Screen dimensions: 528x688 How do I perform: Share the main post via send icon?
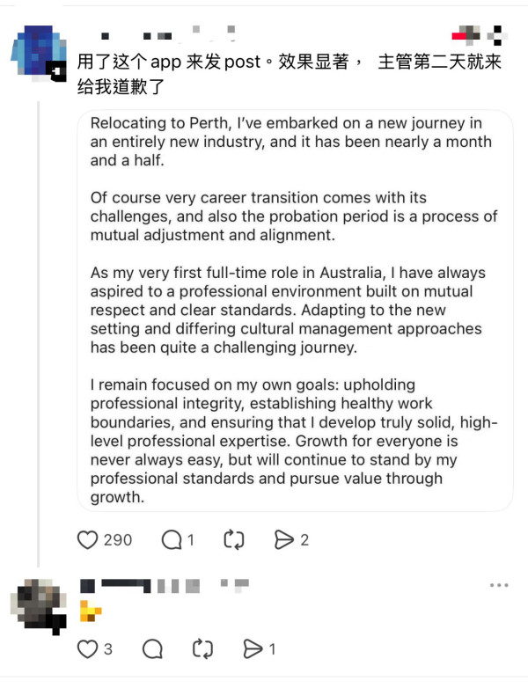pos(283,539)
